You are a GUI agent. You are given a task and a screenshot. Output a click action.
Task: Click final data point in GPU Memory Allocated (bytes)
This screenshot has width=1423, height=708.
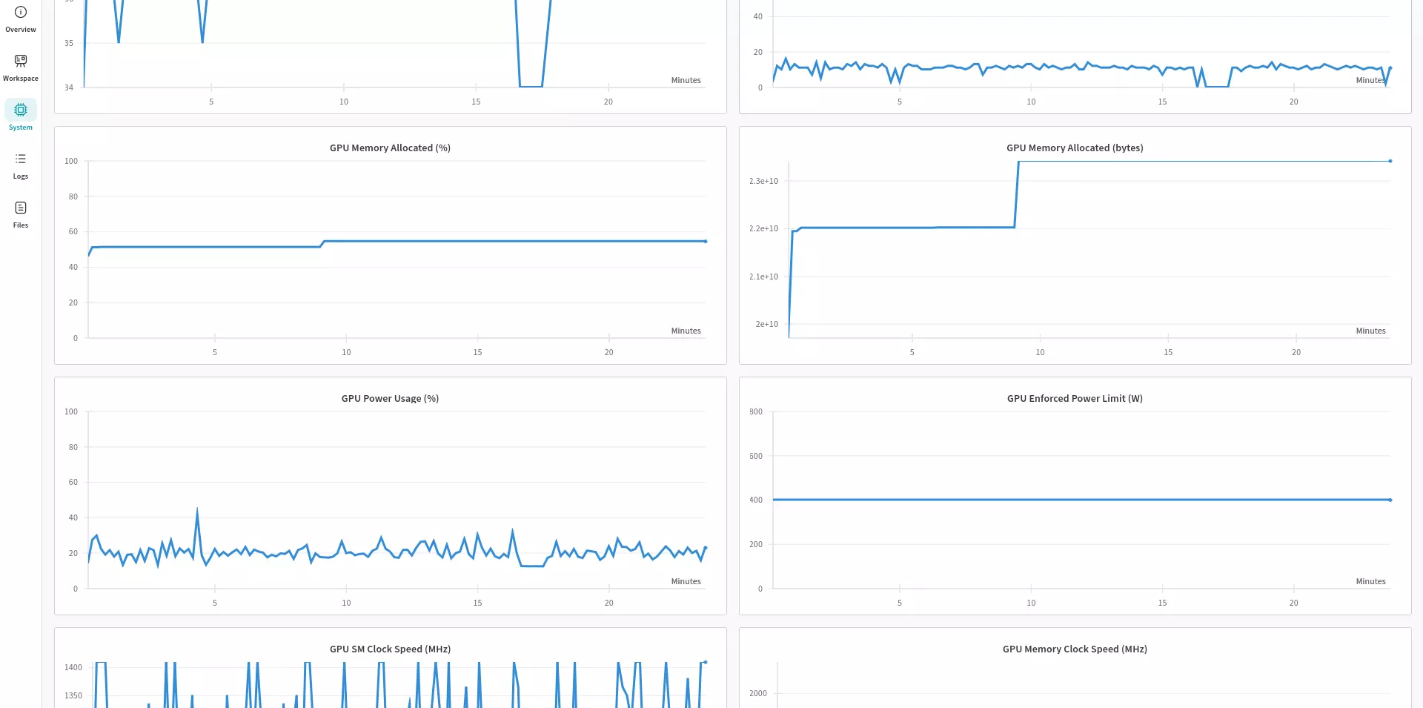click(1390, 161)
